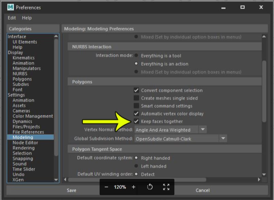
Task: Select Cameras category
Action: pyautogui.click(x=21, y=111)
